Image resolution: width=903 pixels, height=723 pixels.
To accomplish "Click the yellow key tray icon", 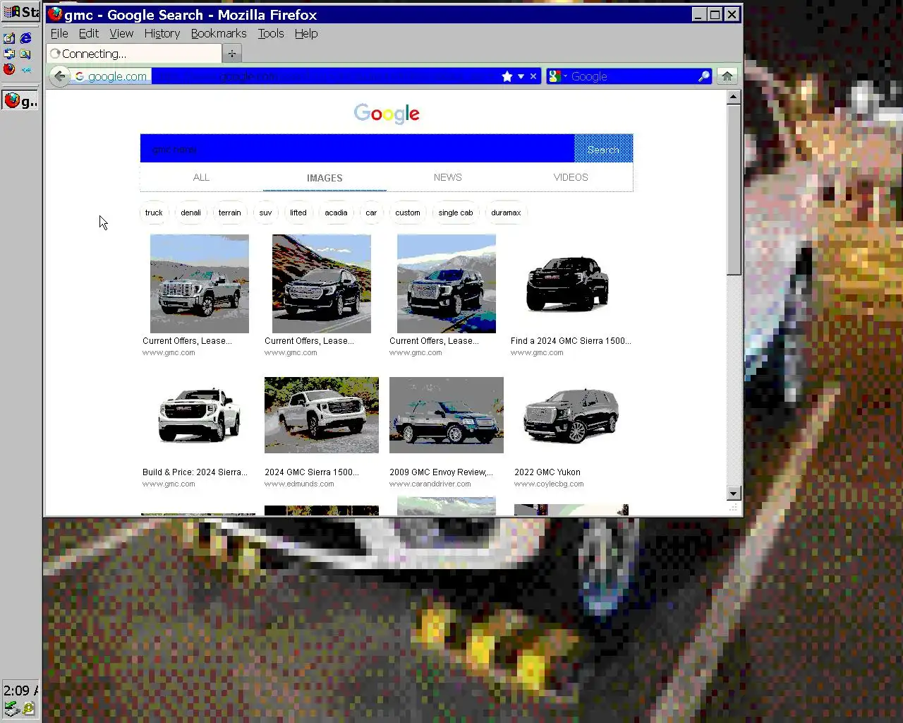I will (x=29, y=708).
